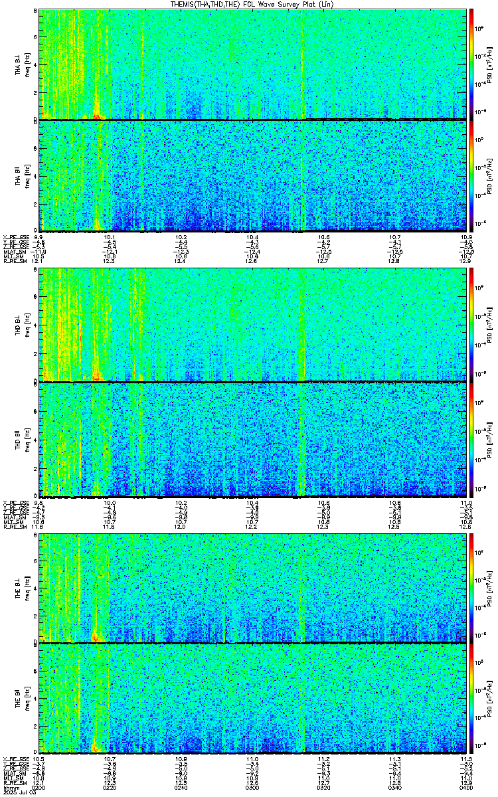Click the PSD colorbar beside THE B-parallel panel

point(471,698)
